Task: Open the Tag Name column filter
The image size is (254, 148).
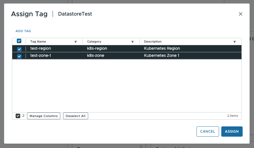Action: (x=76, y=42)
